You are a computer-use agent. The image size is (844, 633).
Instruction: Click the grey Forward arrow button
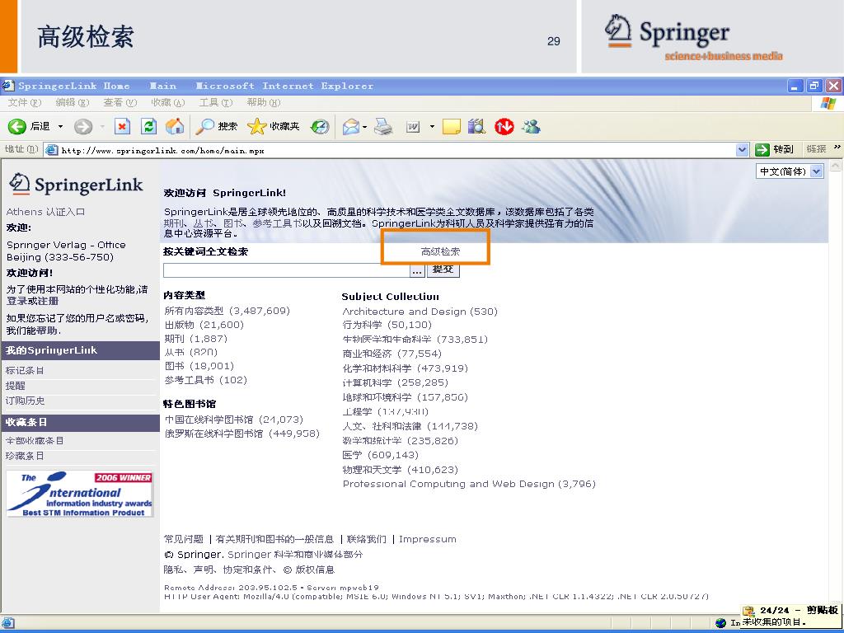(83, 126)
